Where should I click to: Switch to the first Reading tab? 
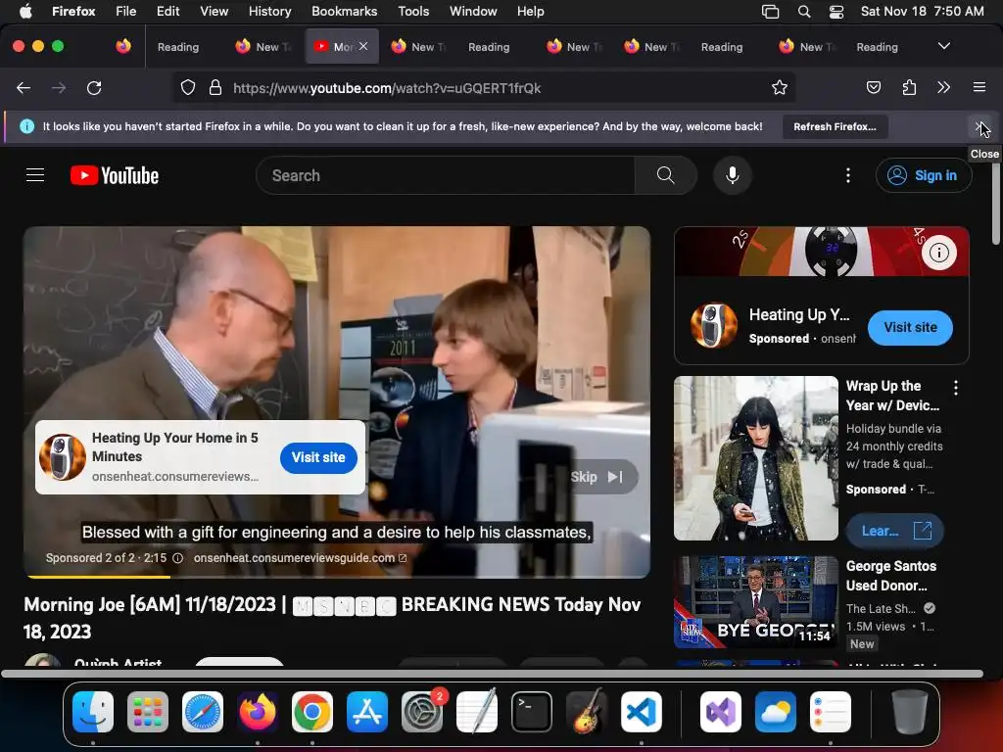[x=178, y=47]
